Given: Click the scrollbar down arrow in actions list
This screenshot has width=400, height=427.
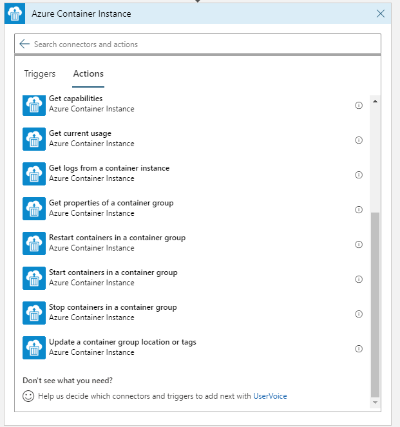Looking at the screenshot, I should tap(376, 402).
